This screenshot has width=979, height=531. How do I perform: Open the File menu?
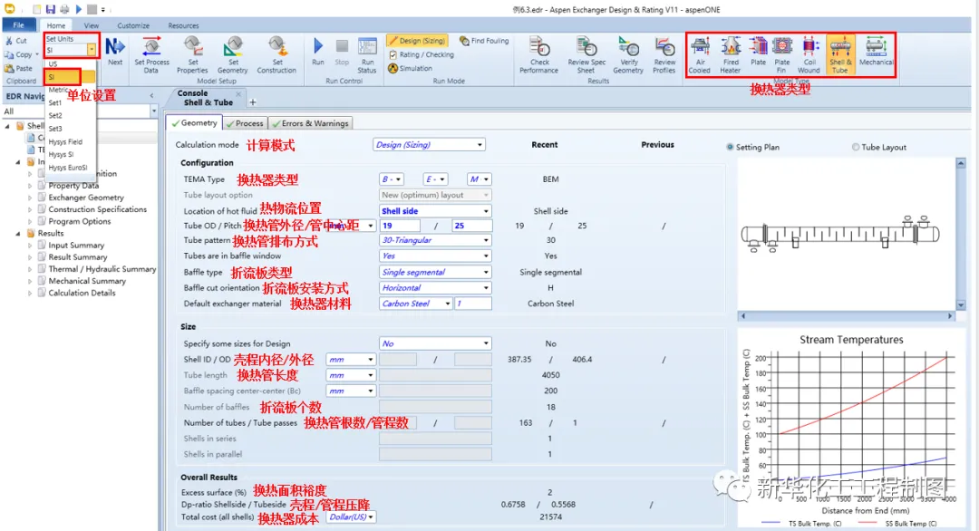(x=19, y=25)
